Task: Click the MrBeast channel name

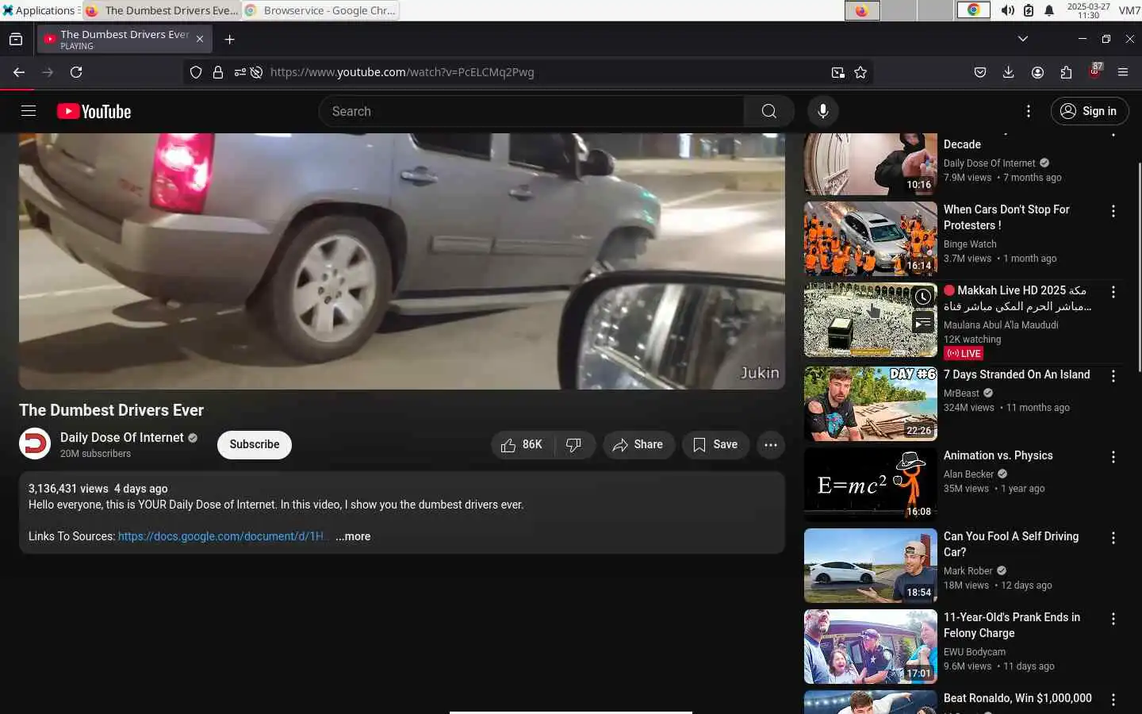Action: coord(961,393)
